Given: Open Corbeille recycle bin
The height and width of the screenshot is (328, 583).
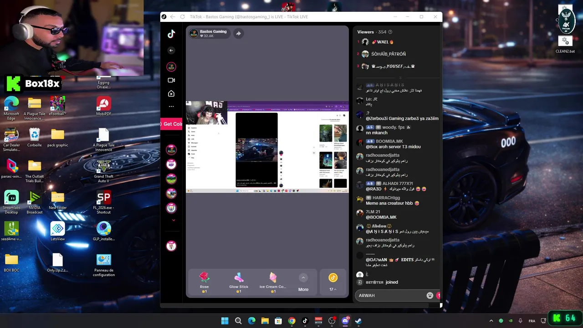Looking at the screenshot, I should pos(35,137).
